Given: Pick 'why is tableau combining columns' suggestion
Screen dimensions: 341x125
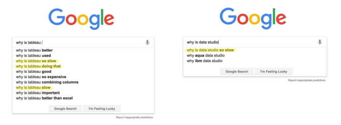Looking at the screenshot, I should click(47, 82).
